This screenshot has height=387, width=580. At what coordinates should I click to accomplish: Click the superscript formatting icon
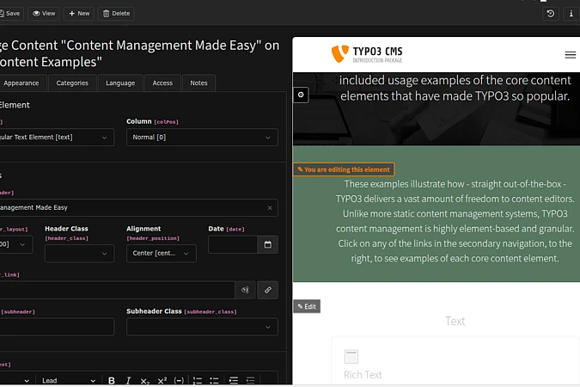tap(162, 380)
